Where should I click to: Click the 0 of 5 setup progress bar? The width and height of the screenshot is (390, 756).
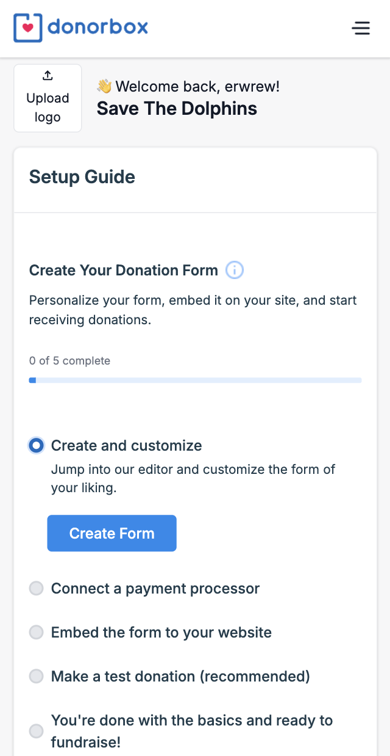coord(195,380)
